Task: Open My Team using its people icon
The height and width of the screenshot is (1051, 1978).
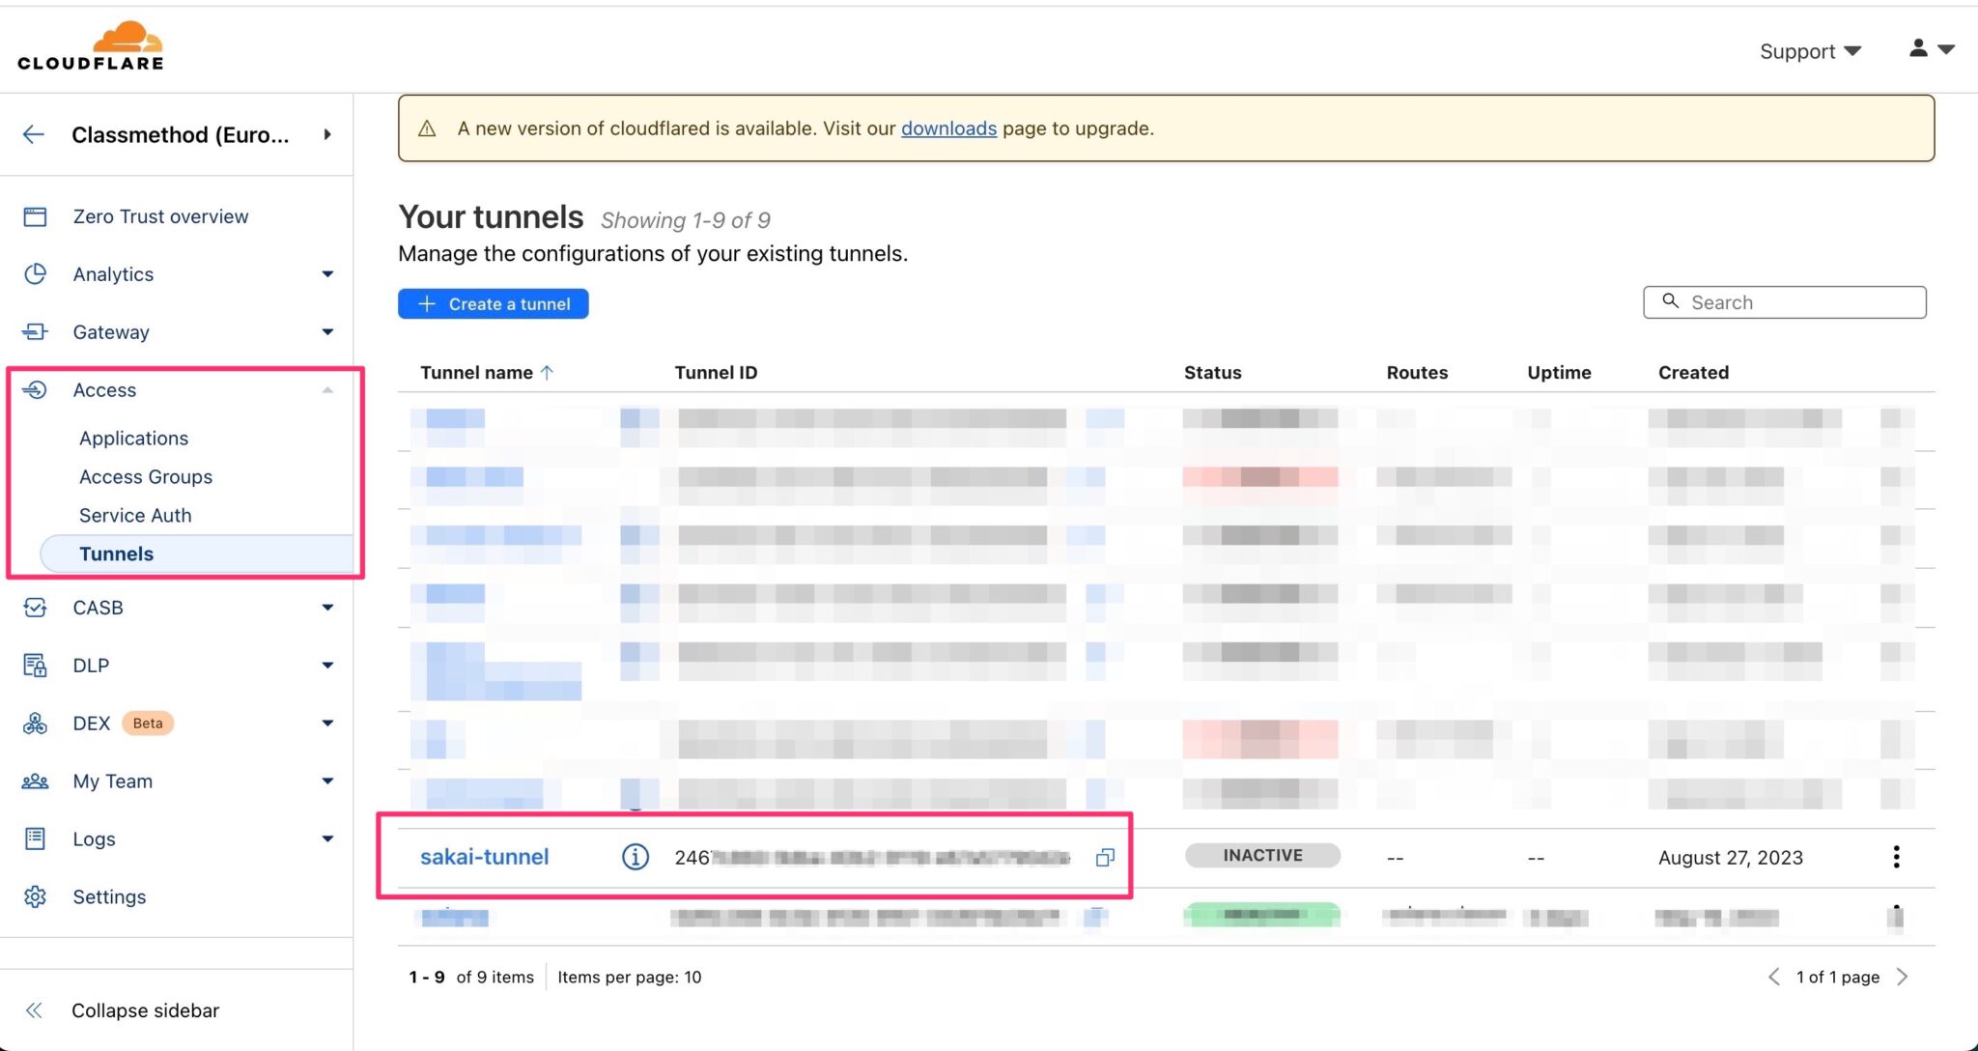Action: [x=36, y=781]
